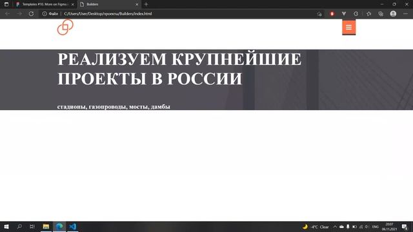Viewport: 413px width, 232px height.
Task: Focus the address bar file path
Action: [x=108, y=14]
